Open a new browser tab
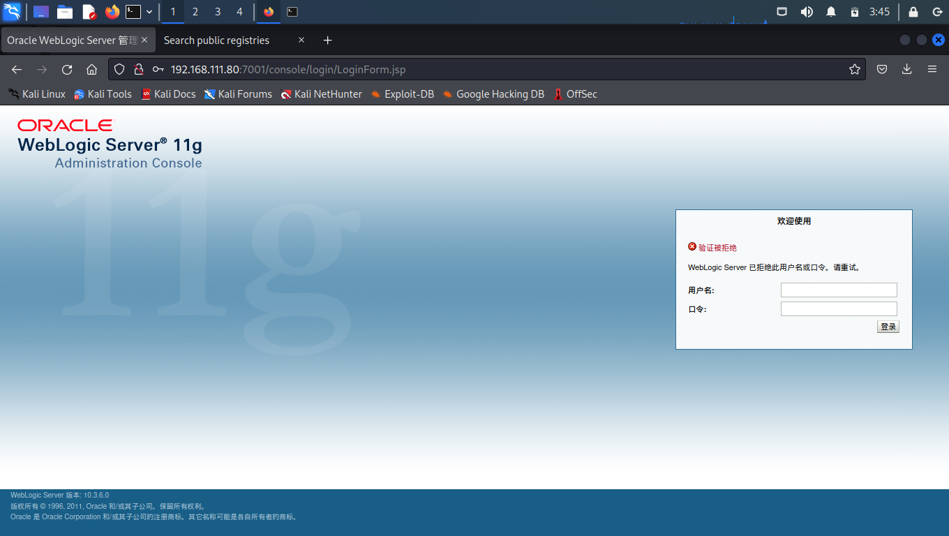Image resolution: width=949 pixels, height=536 pixels. click(x=328, y=40)
